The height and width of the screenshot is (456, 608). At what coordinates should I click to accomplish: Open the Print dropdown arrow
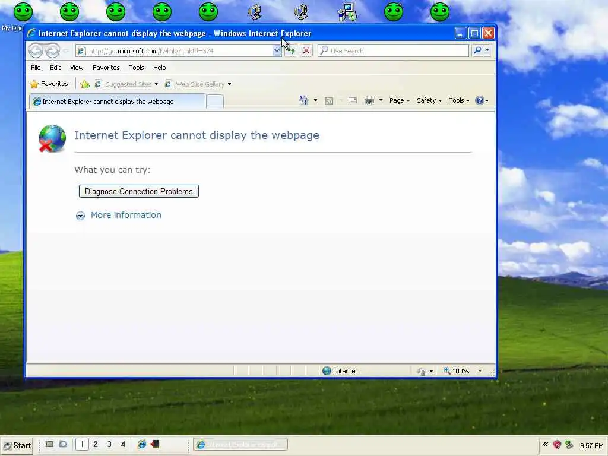[381, 100]
